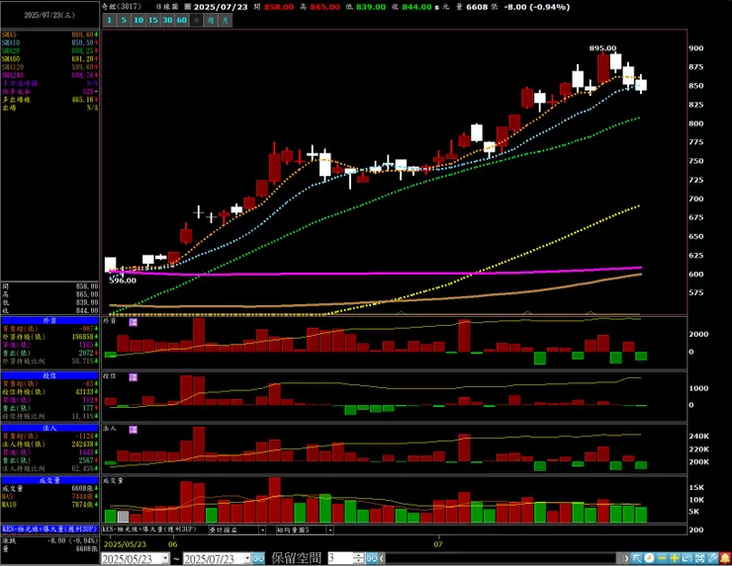Click the 保留空間 stepper arrows
This screenshot has height=566, width=732.
[x=358, y=558]
